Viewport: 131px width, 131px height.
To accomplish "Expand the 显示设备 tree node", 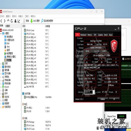I will [1, 74].
